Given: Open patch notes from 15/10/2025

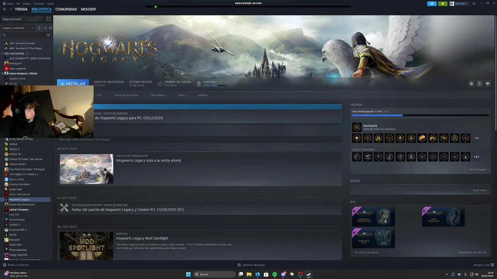Looking at the screenshot, I should 128,210.
